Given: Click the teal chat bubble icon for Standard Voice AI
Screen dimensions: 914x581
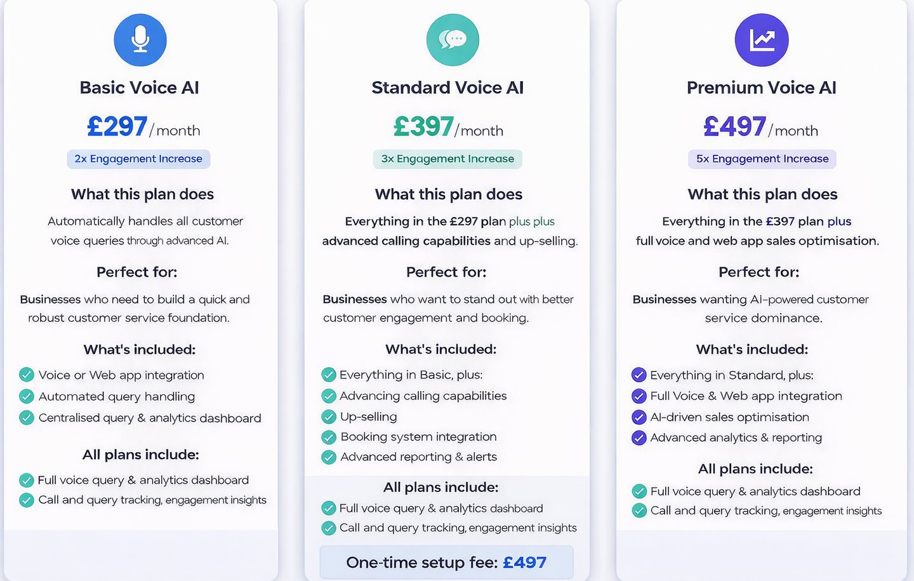Looking at the screenshot, I should 453,40.
